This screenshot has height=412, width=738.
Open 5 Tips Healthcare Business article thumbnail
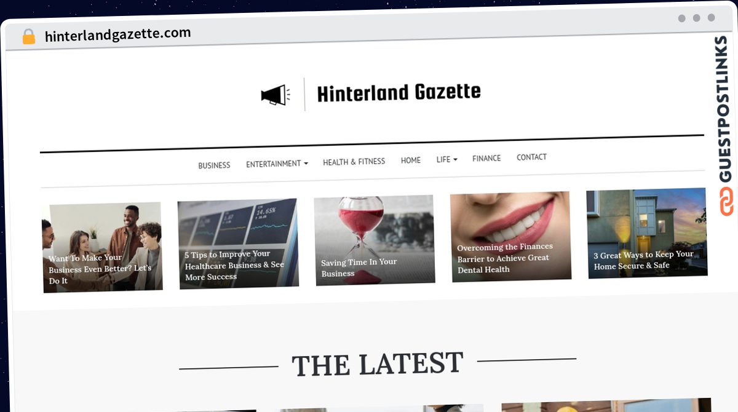point(238,244)
